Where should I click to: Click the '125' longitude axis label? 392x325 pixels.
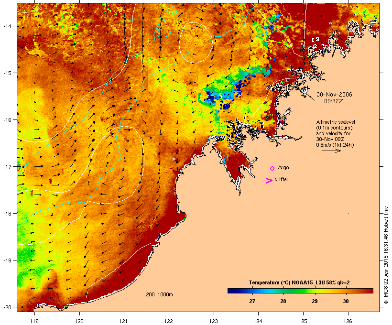pos(303,321)
